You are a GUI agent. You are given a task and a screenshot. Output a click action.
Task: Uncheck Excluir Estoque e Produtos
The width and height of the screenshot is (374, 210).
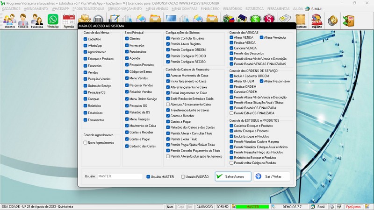pos(231,136)
